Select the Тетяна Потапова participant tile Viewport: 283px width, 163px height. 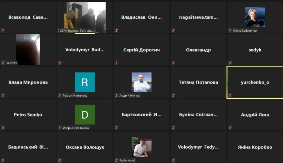point(198,82)
